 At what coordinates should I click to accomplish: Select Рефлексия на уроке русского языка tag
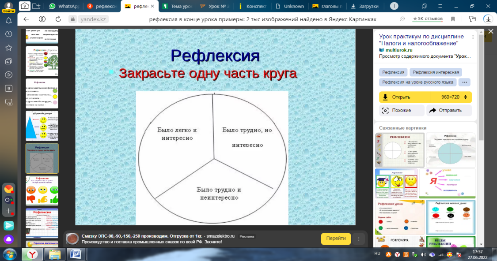(417, 82)
